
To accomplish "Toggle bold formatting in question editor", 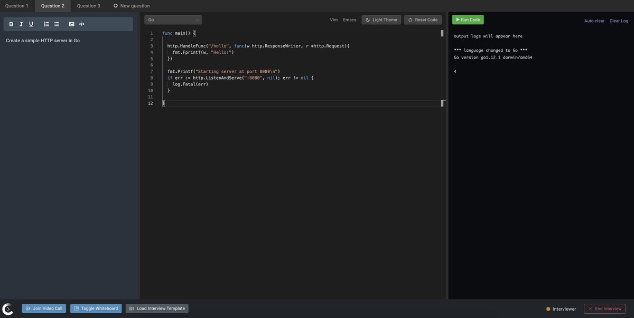I will click(11, 24).
